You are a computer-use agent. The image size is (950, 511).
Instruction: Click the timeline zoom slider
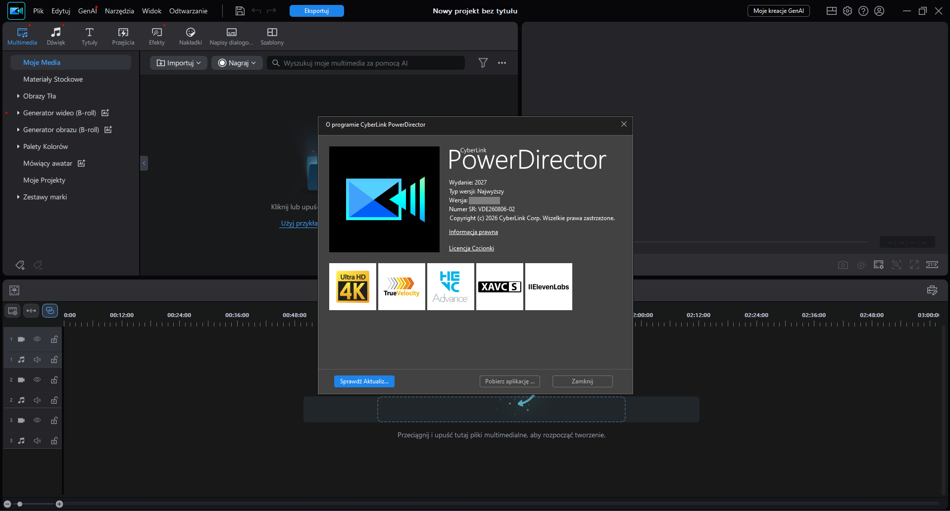33,504
